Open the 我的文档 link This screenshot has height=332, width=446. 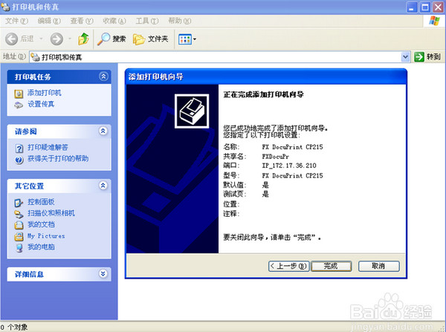41,224
